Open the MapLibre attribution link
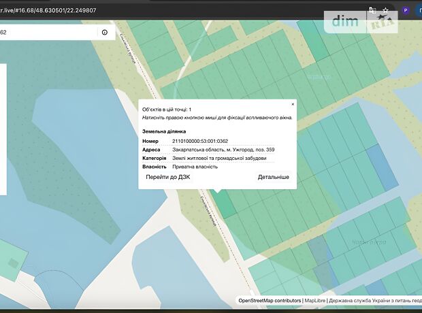 [x=314, y=300]
